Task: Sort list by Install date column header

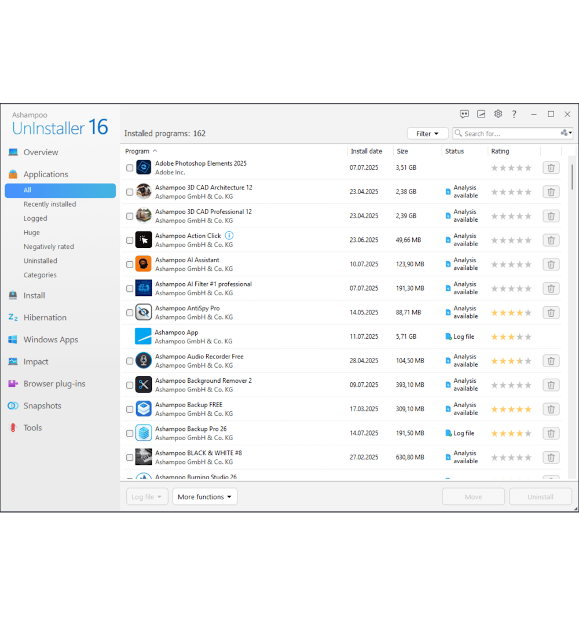Action: pos(367,151)
